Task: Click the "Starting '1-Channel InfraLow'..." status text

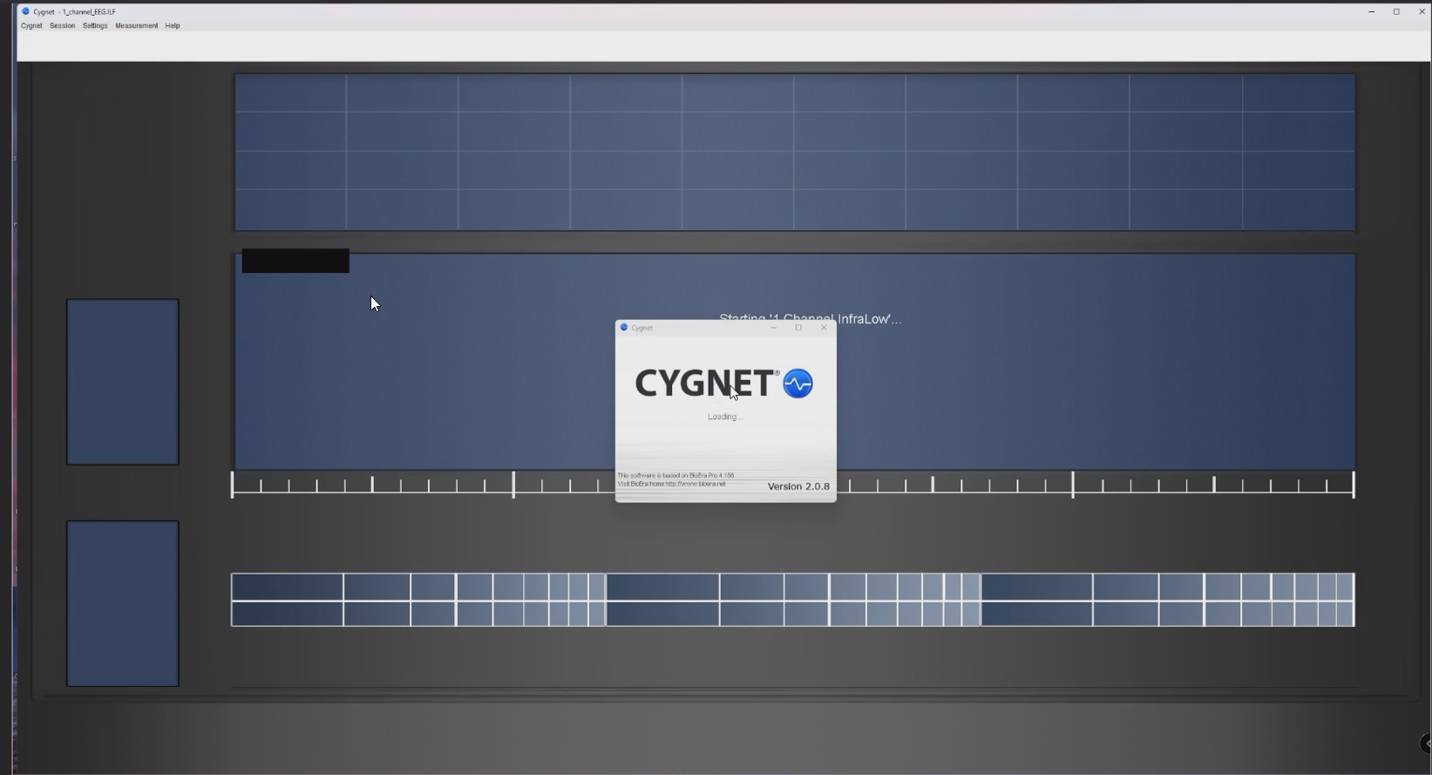Action: 811,319
